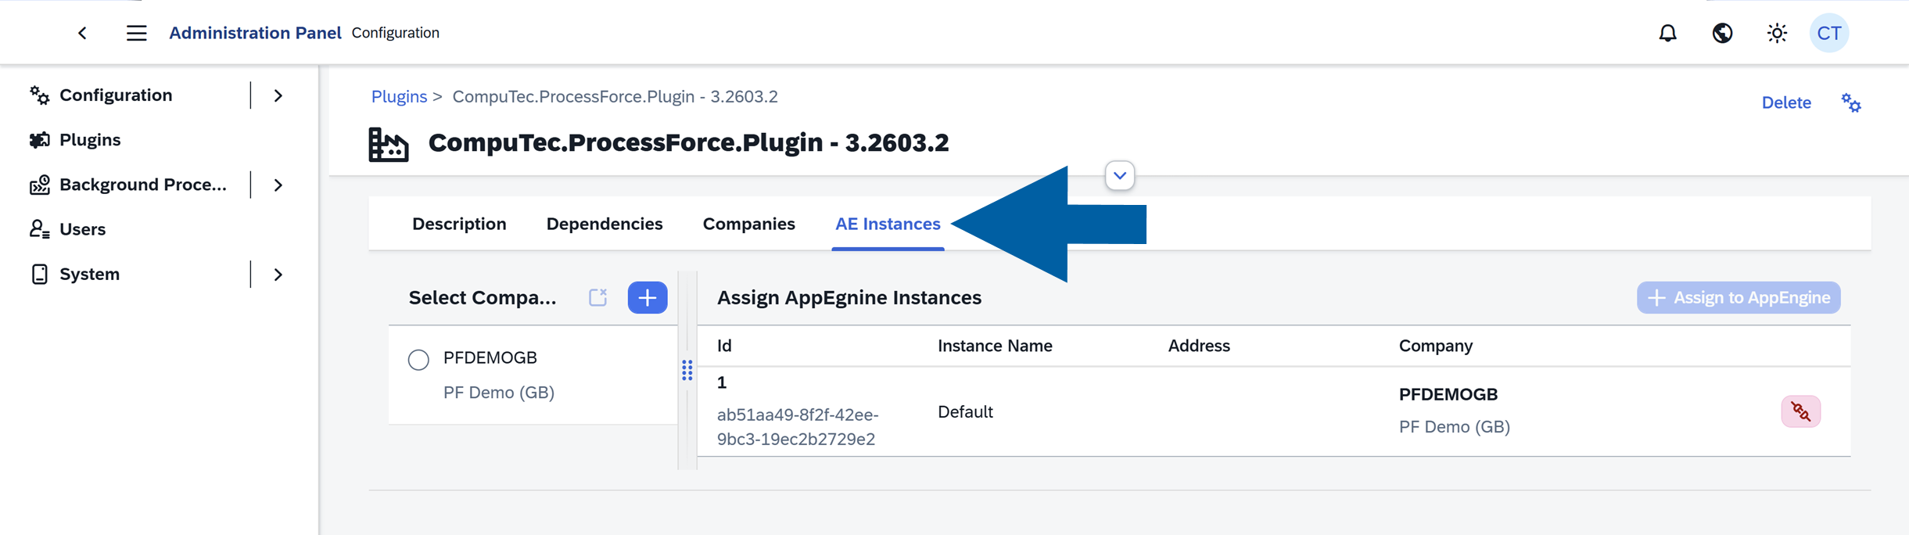
Task: Click the blue plus add company button
Action: [x=648, y=298]
